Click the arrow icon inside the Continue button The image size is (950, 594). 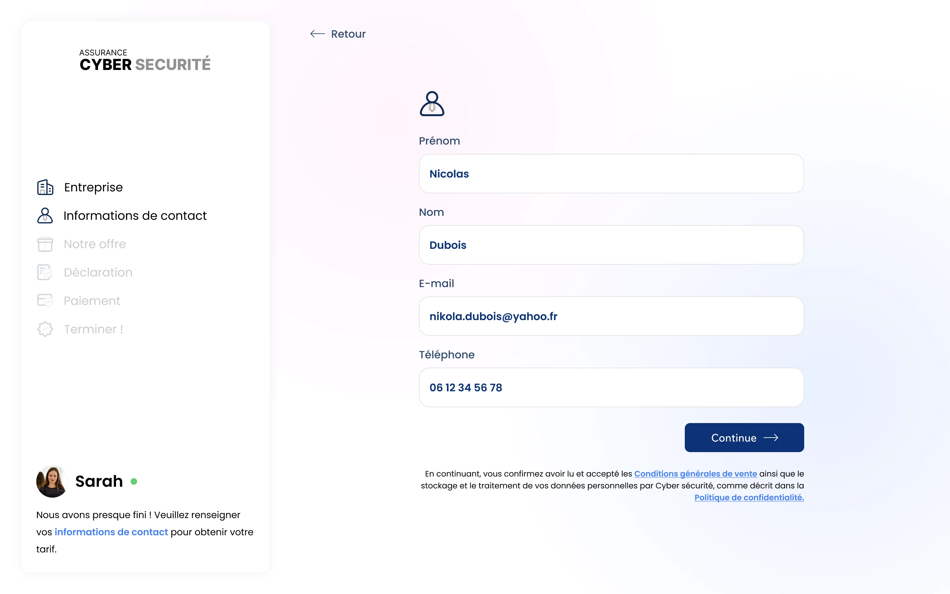click(x=771, y=438)
